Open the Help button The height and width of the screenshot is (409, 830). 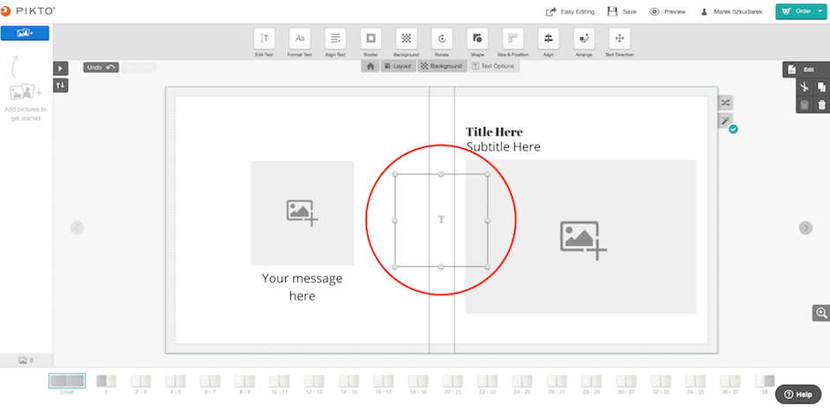(798, 394)
